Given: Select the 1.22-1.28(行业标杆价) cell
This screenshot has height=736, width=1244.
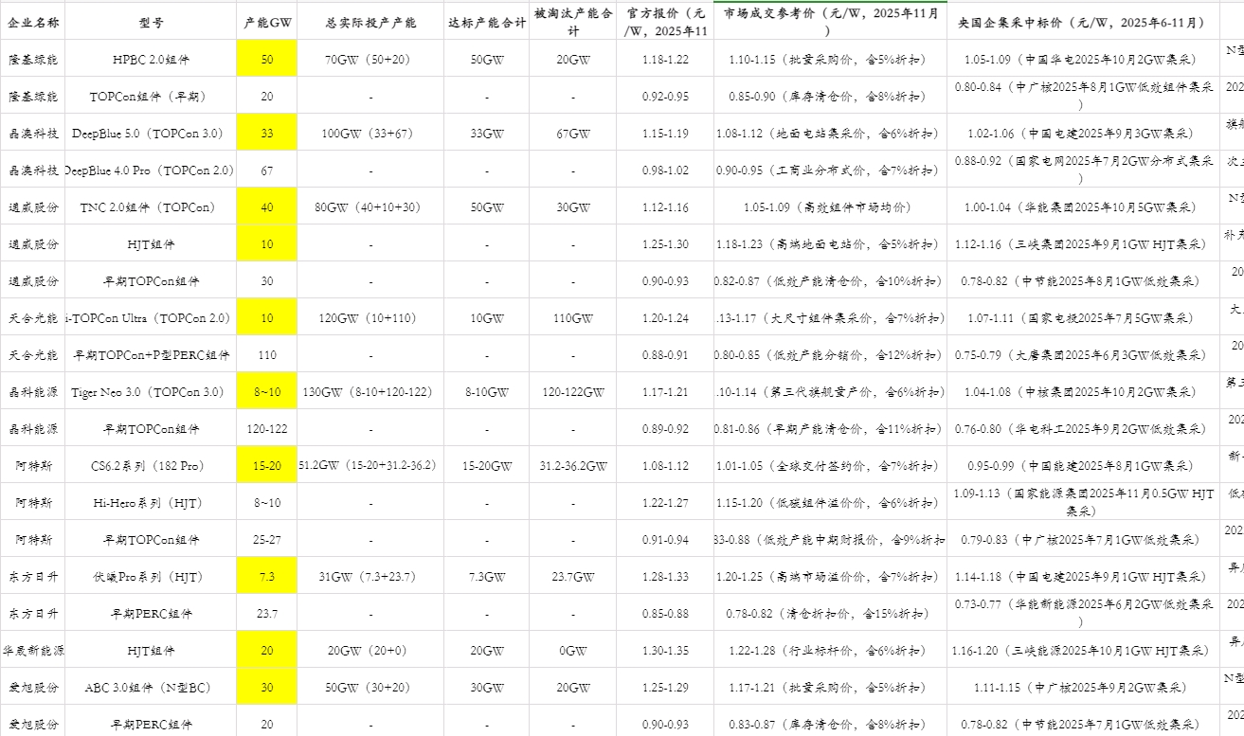Looking at the screenshot, I should 830,650.
